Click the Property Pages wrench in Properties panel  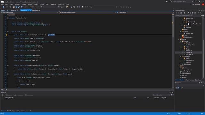point(182,88)
